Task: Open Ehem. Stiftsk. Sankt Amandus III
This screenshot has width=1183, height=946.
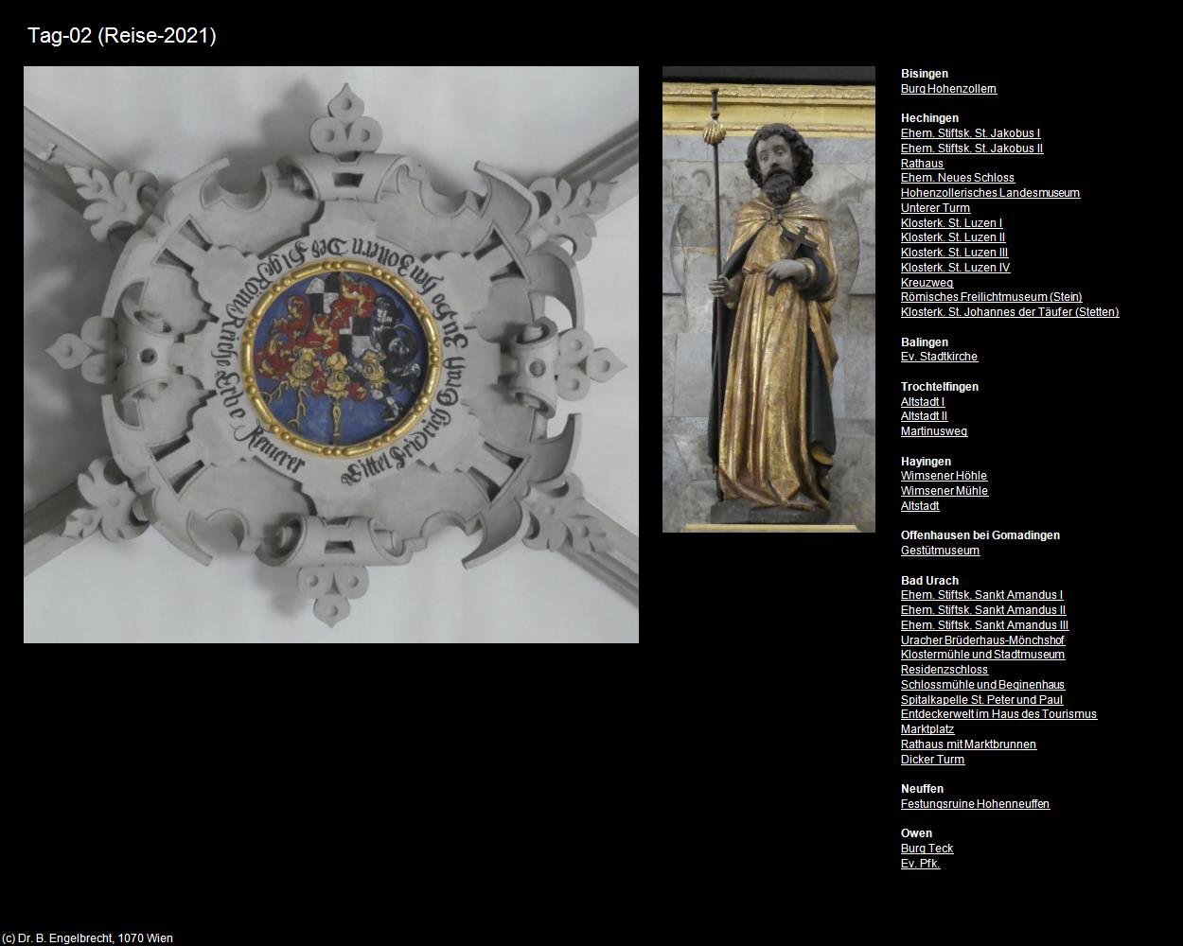Action: pos(984,625)
